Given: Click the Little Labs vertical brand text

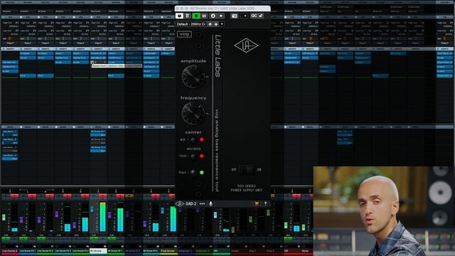Looking at the screenshot, I should [218, 56].
